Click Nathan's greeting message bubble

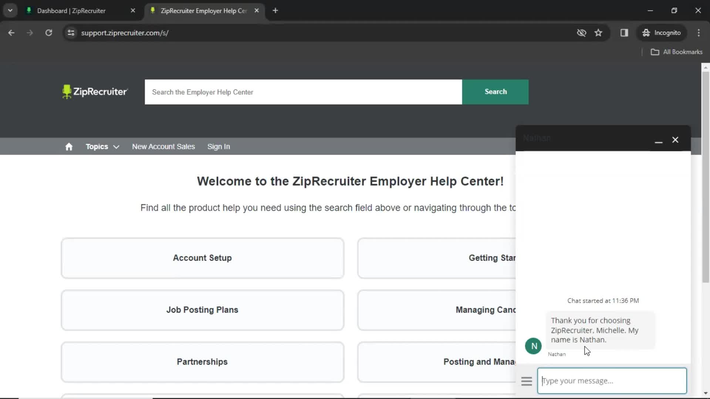[x=601, y=330]
